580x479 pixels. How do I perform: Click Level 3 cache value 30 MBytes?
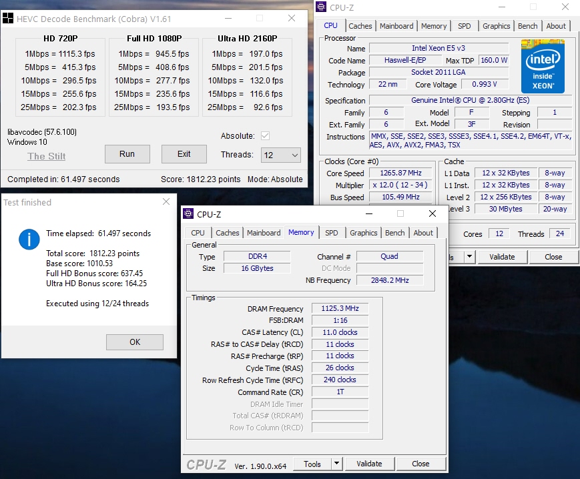(x=506, y=209)
